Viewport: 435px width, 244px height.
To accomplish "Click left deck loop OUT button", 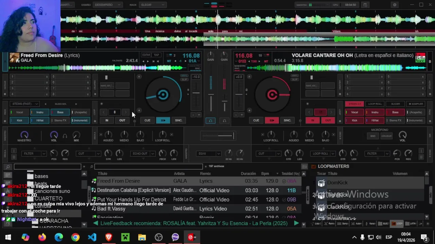I will [x=122, y=120].
